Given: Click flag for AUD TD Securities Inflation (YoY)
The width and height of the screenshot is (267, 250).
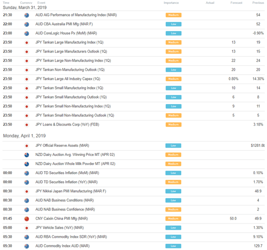Looking at the screenshot, I should click(x=27, y=182).
